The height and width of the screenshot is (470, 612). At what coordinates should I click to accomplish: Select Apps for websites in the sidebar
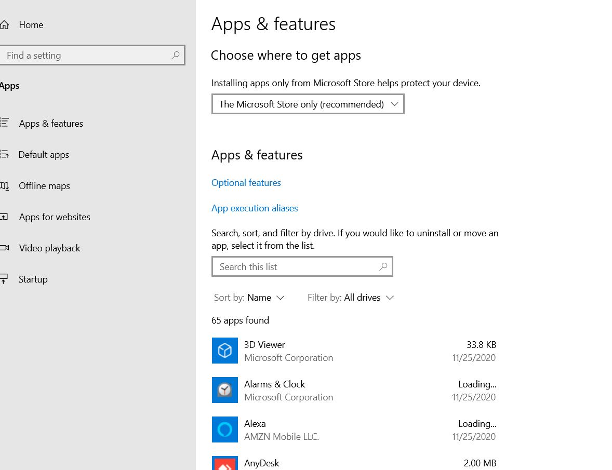click(55, 217)
